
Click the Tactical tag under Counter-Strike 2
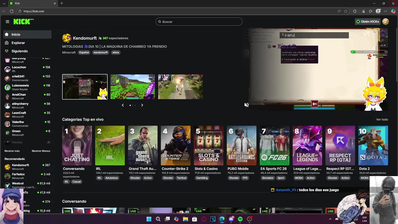182,178
